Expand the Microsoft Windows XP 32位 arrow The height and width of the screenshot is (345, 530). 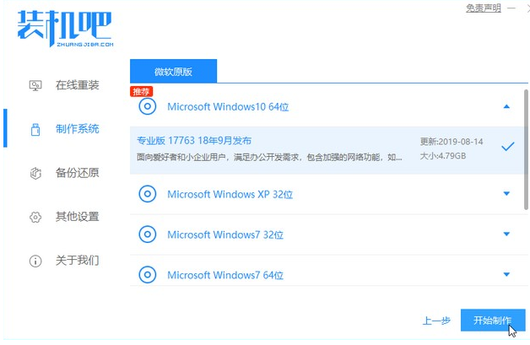[x=506, y=194]
